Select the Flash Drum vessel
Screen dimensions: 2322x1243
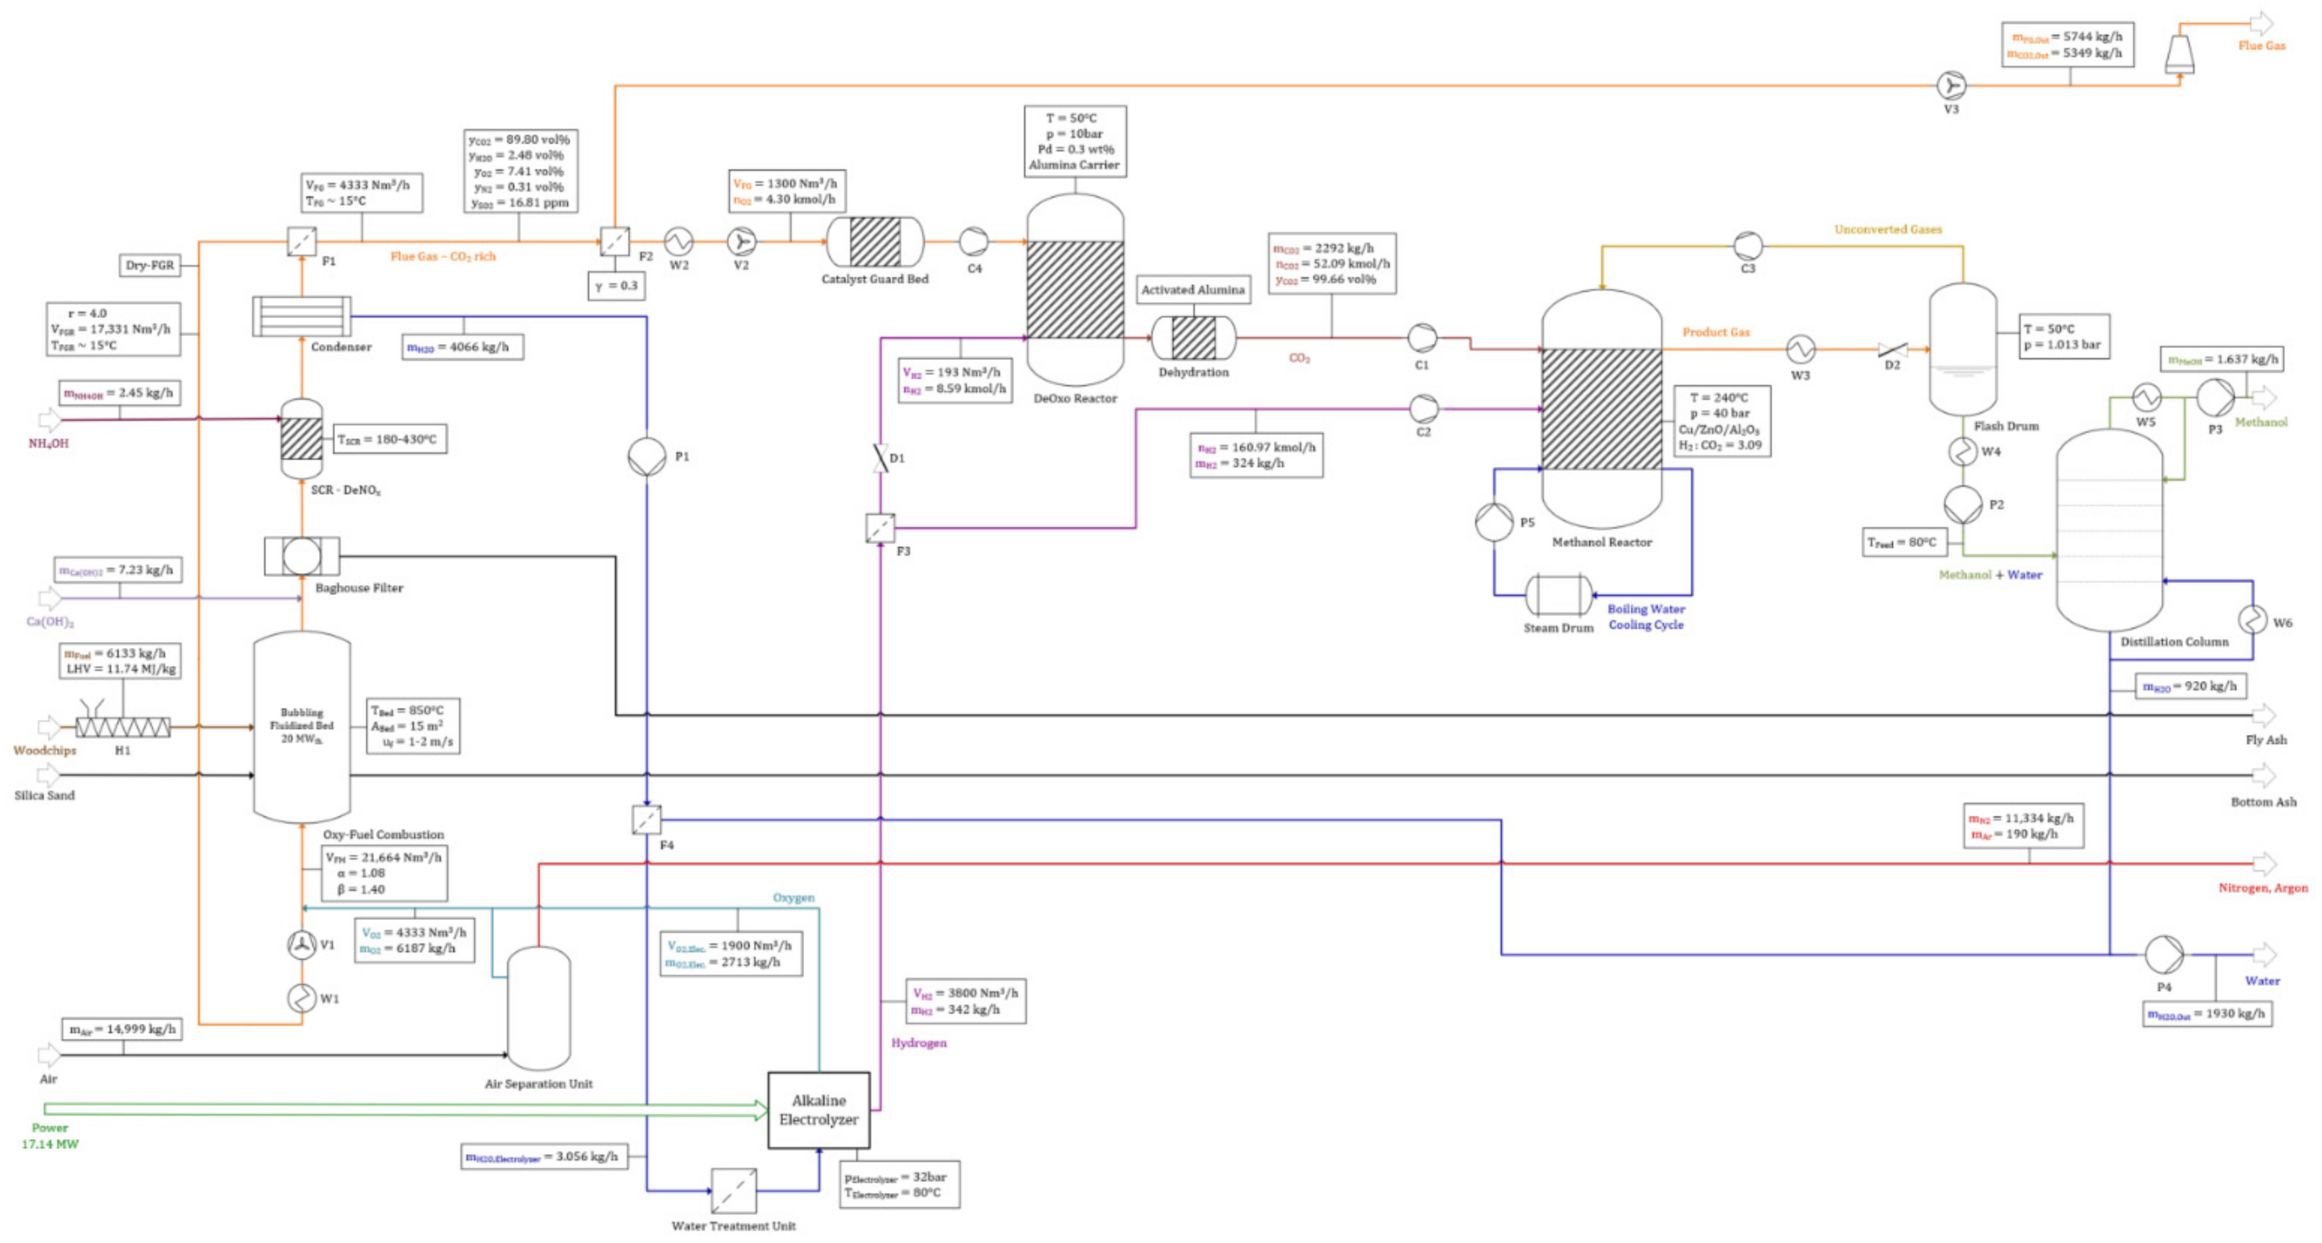coord(1962,349)
